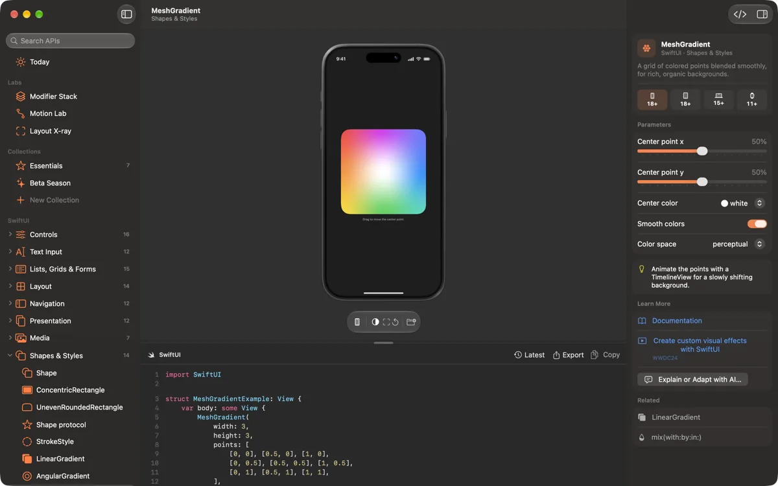Image resolution: width=778 pixels, height=486 pixels.
Task: Open related mix(with:by:in:) entry
Action: pos(702,437)
